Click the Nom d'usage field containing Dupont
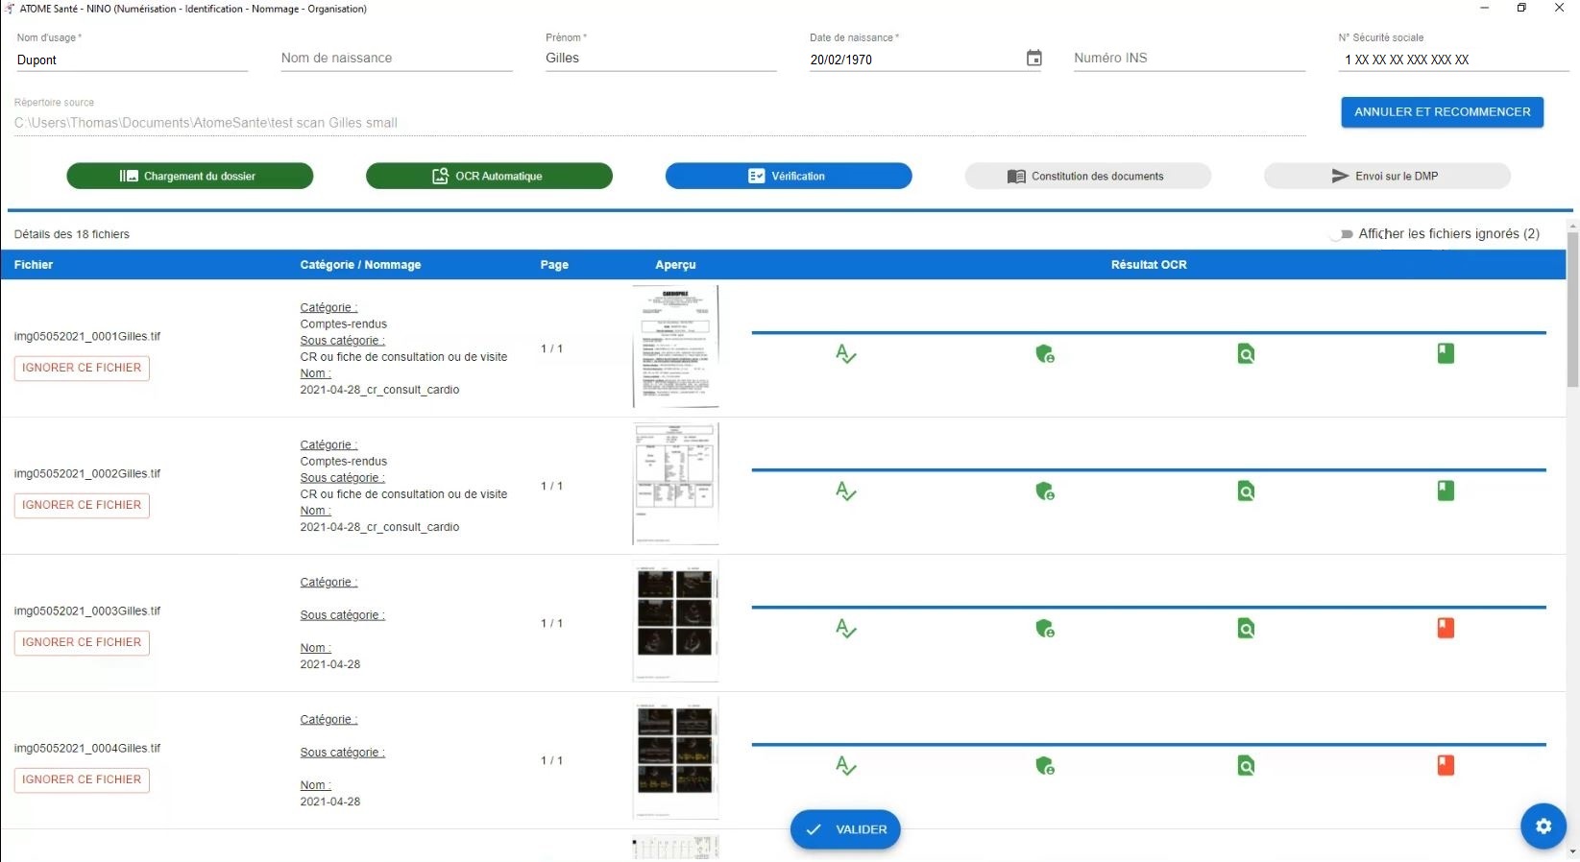1580x862 pixels. [x=131, y=60]
